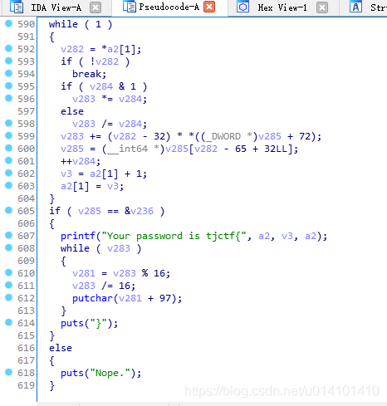Click ++v284 on line 601
The width and height of the screenshot is (387, 406).
[81, 161]
